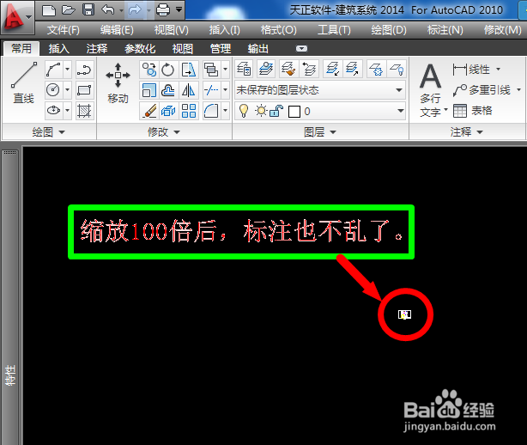The width and height of the screenshot is (527, 445).
Task: Select the Rotate tool icon
Action: click(168, 70)
